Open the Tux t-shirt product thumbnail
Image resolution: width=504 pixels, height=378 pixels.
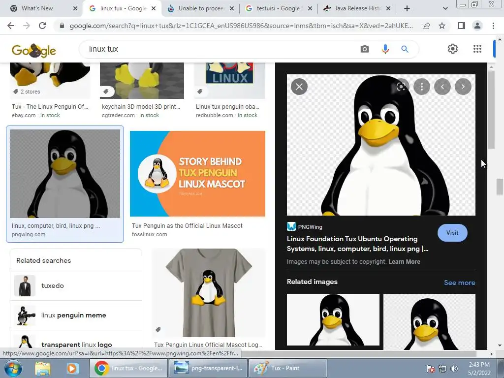pos(209,293)
